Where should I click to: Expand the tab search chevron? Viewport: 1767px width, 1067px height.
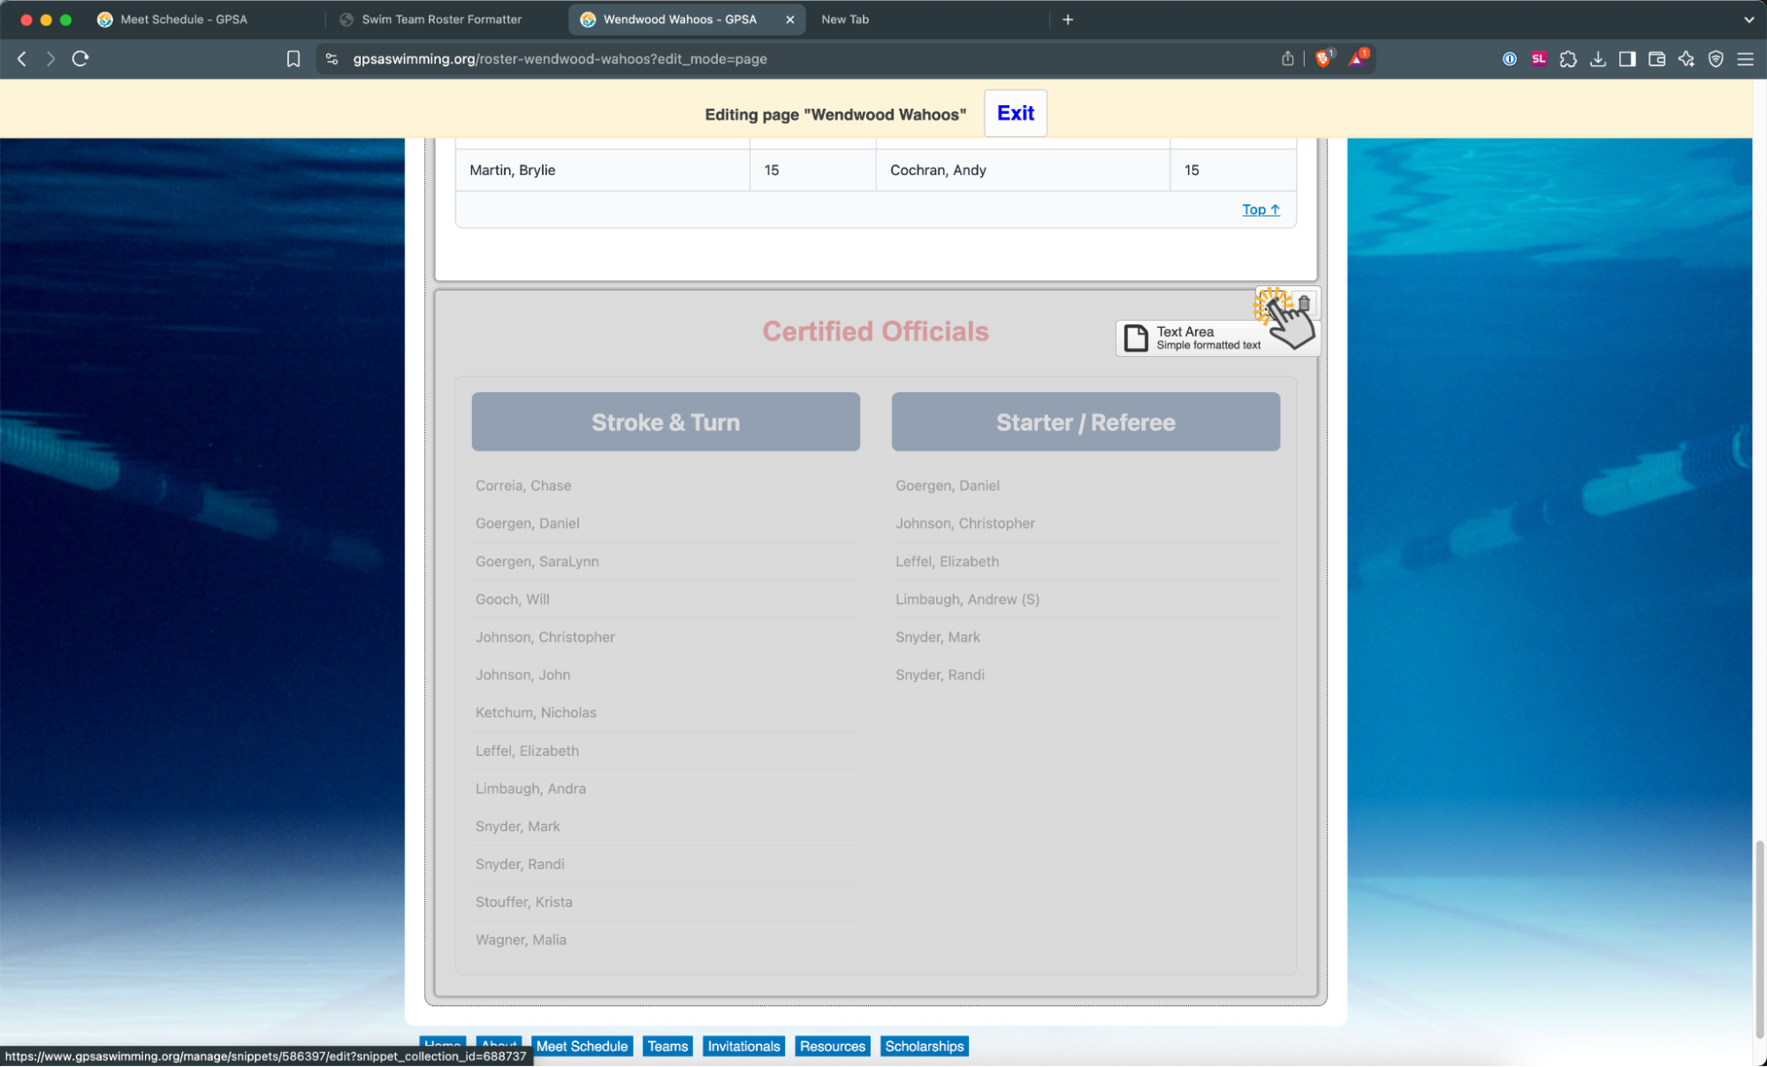1748,19
